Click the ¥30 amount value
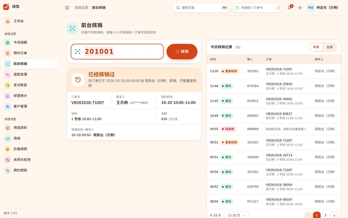Viewport: 348px width, 218px height. tap(164, 119)
